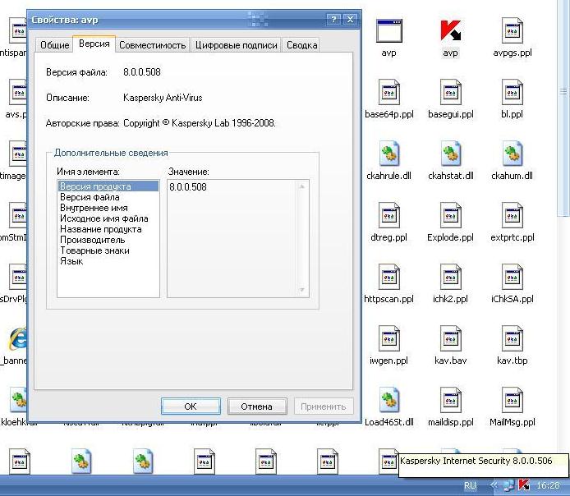Select the extprtc.ppl file icon
This screenshot has width=570, height=496.
513,215
